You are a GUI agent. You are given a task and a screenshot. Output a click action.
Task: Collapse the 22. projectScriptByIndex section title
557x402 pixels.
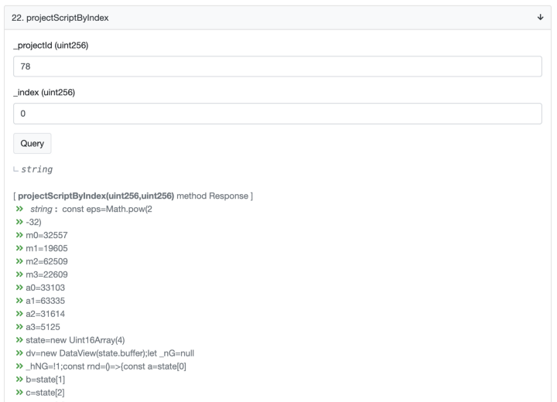coord(62,18)
